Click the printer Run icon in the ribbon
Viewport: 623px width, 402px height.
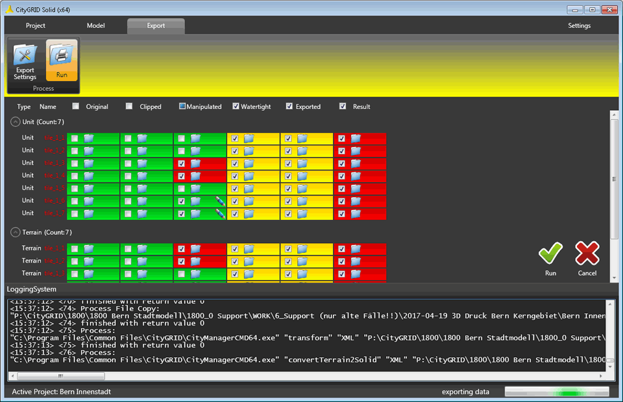coord(62,60)
